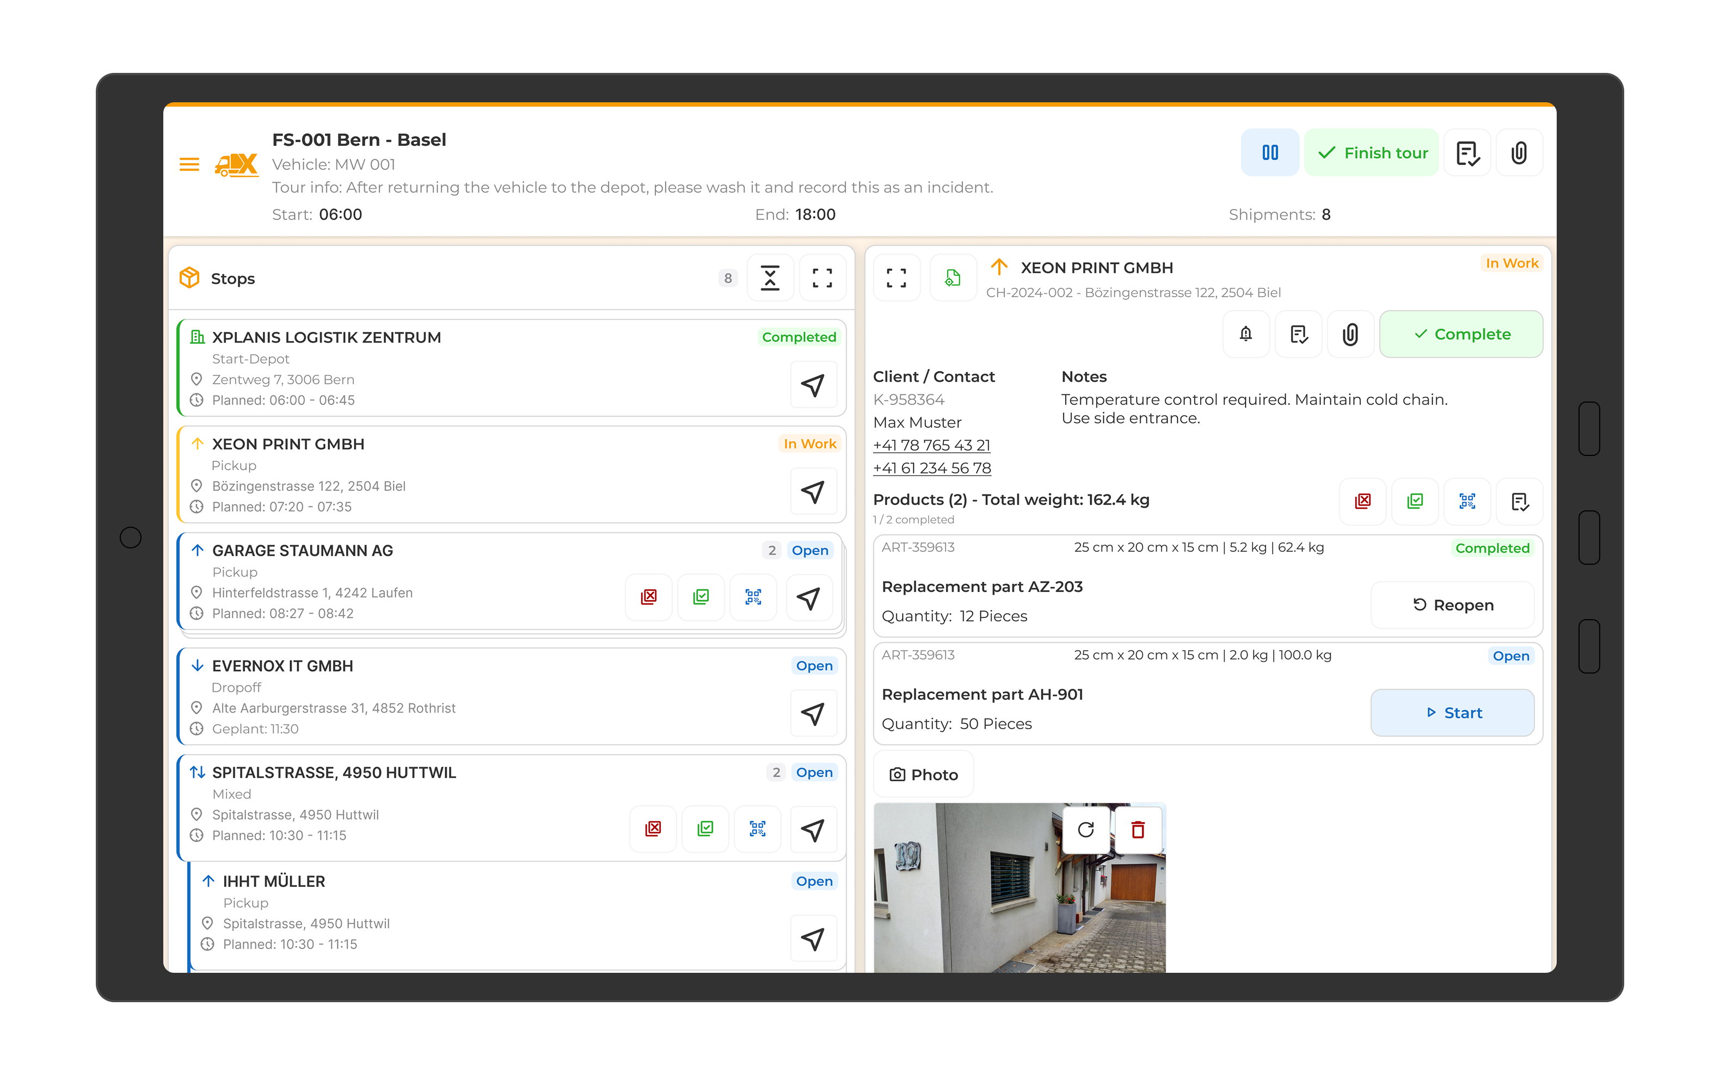
Task: Expand stop detail panel to fullscreen
Action: [896, 277]
